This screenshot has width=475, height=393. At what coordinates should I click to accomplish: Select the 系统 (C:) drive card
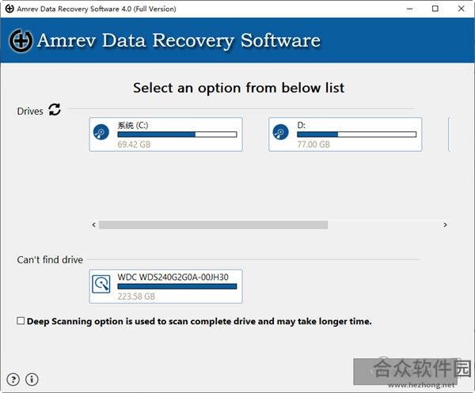click(166, 134)
